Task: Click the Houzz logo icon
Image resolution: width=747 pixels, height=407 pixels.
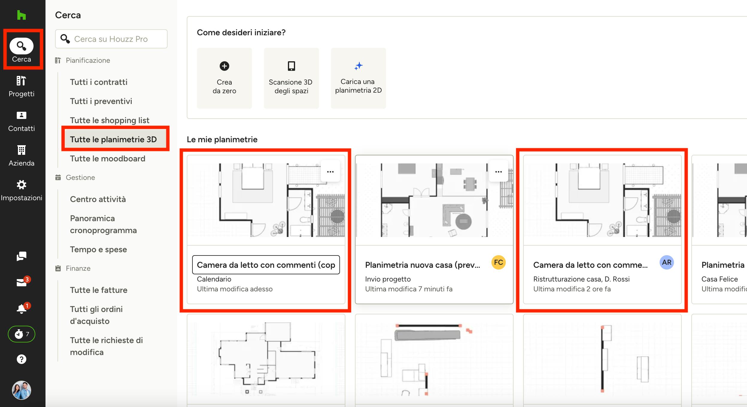Action: click(x=21, y=15)
